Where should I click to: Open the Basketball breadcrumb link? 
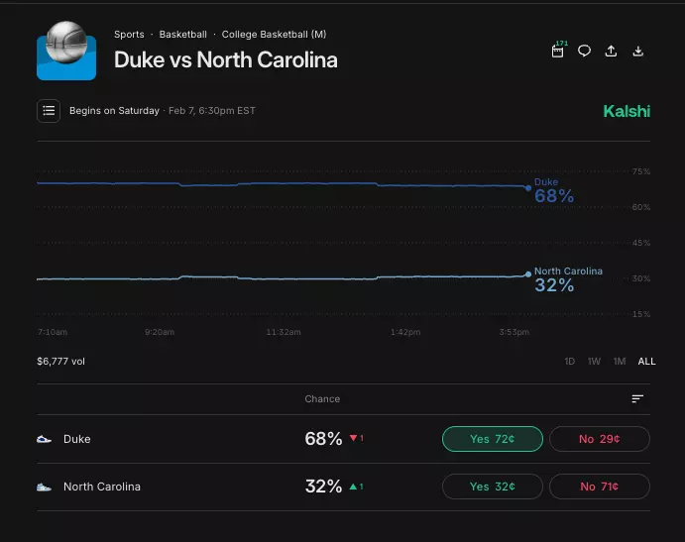coord(183,35)
